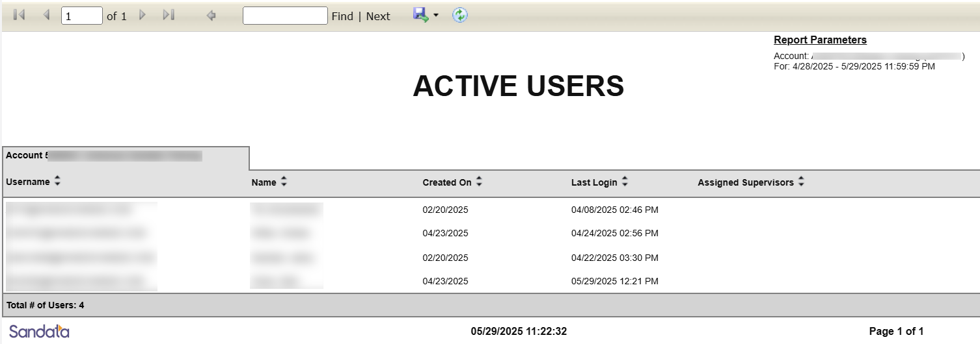Click the previous page arrow
The image size is (980, 344).
point(46,16)
